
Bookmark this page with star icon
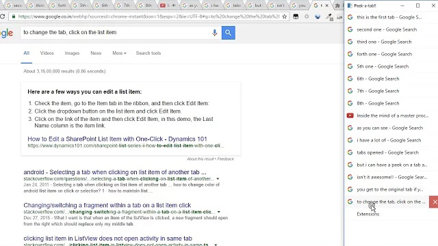click(285, 16)
